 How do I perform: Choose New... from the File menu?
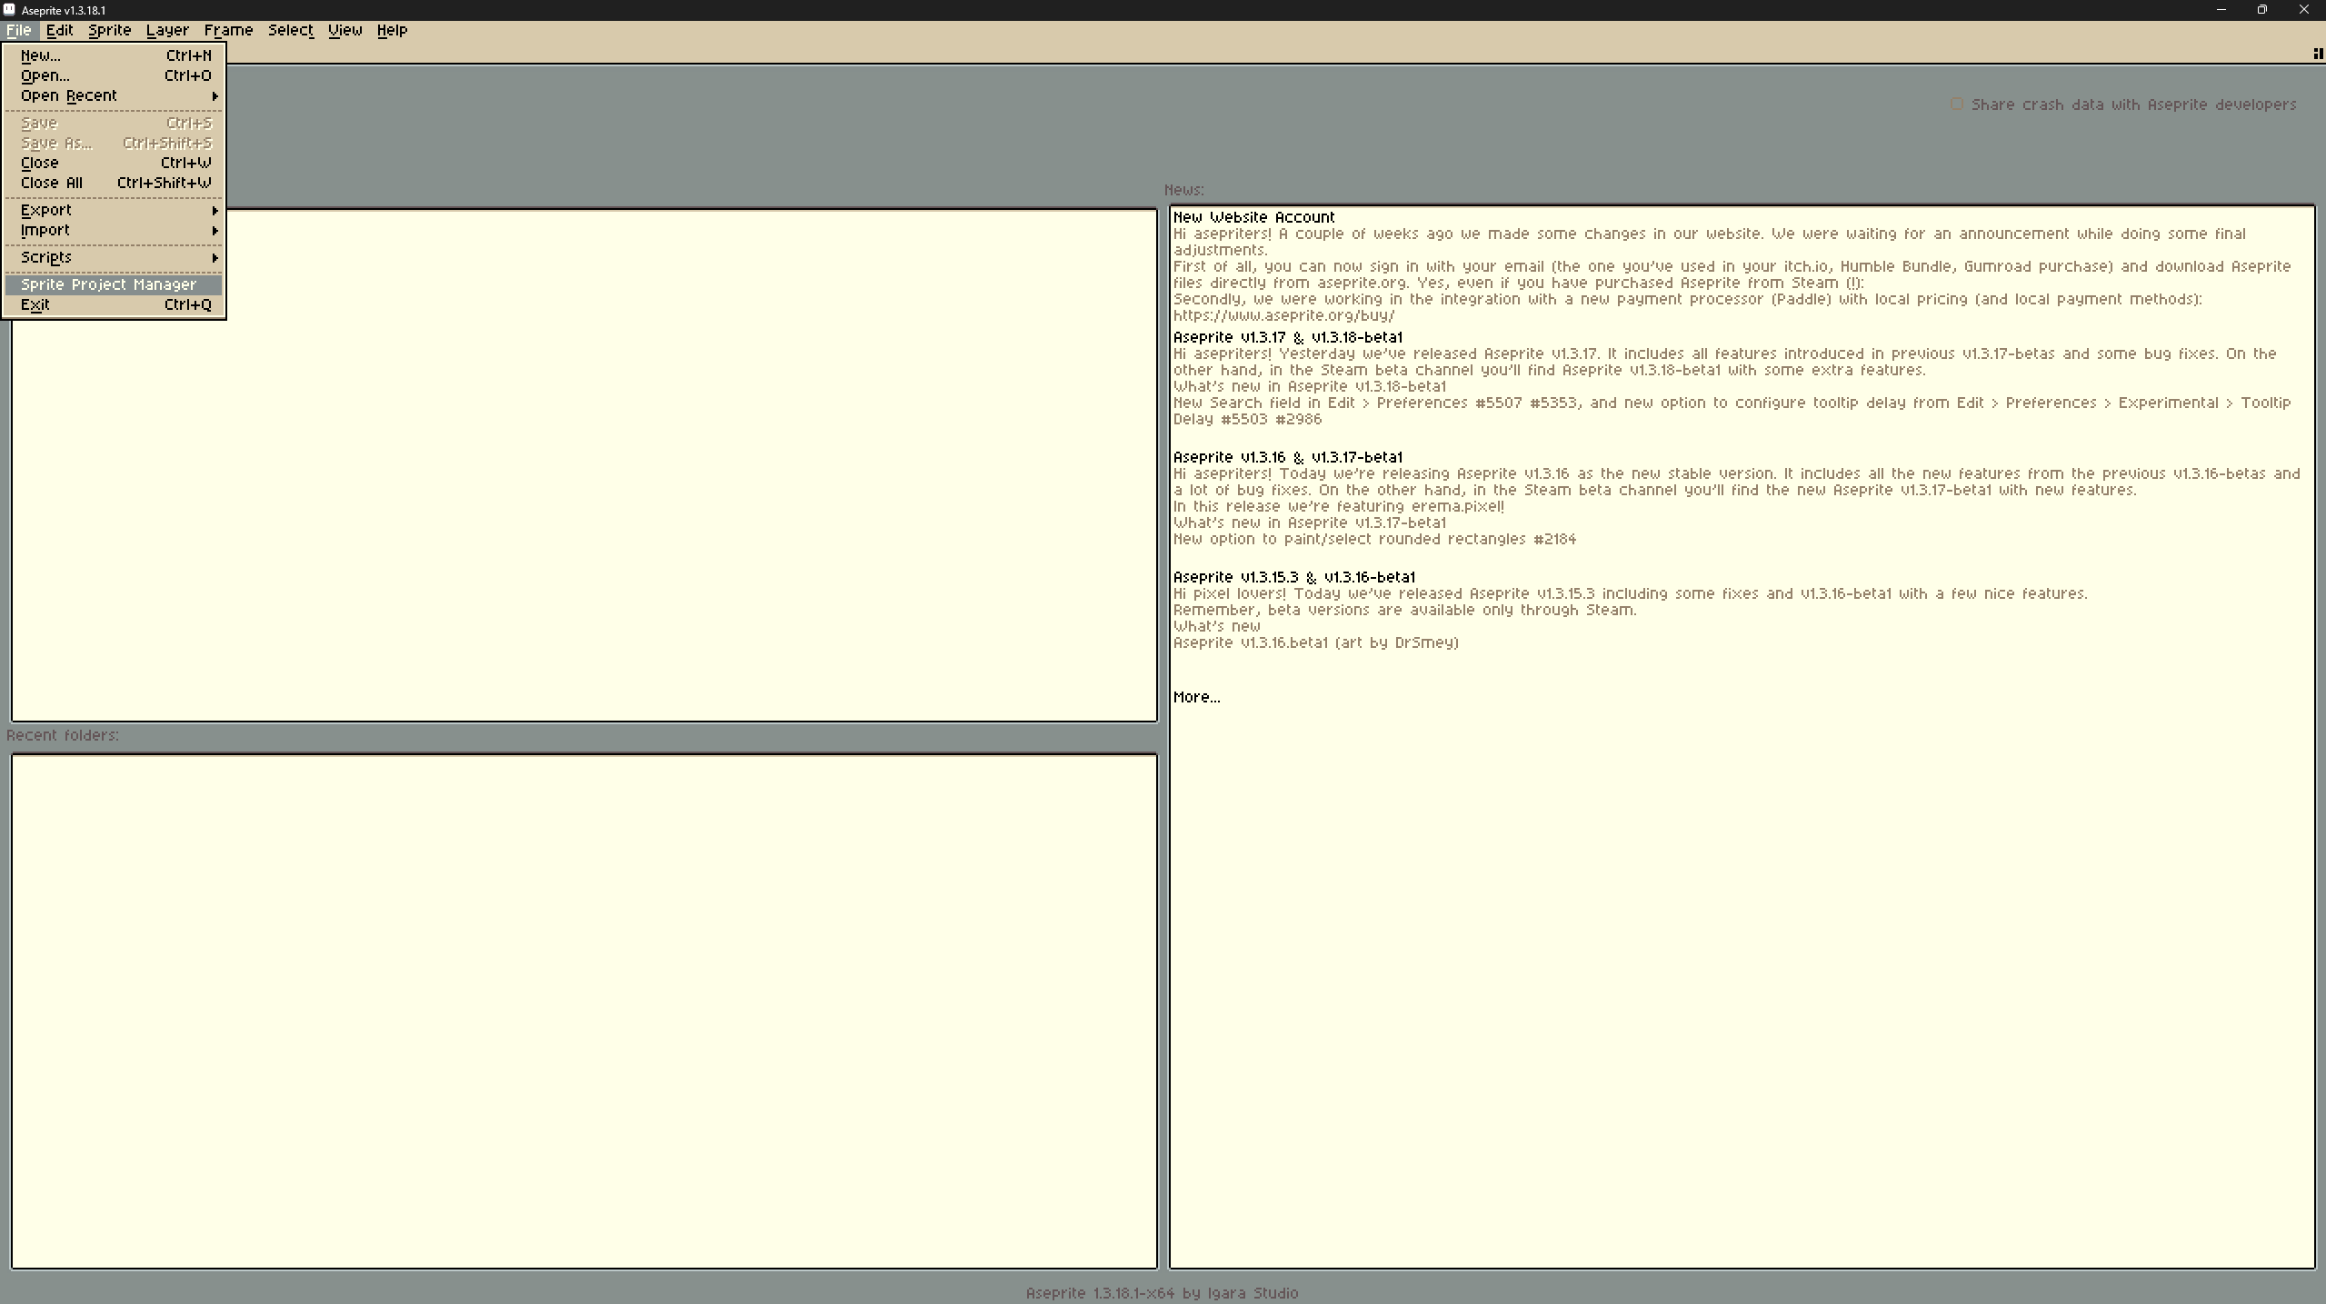coord(114,55)
